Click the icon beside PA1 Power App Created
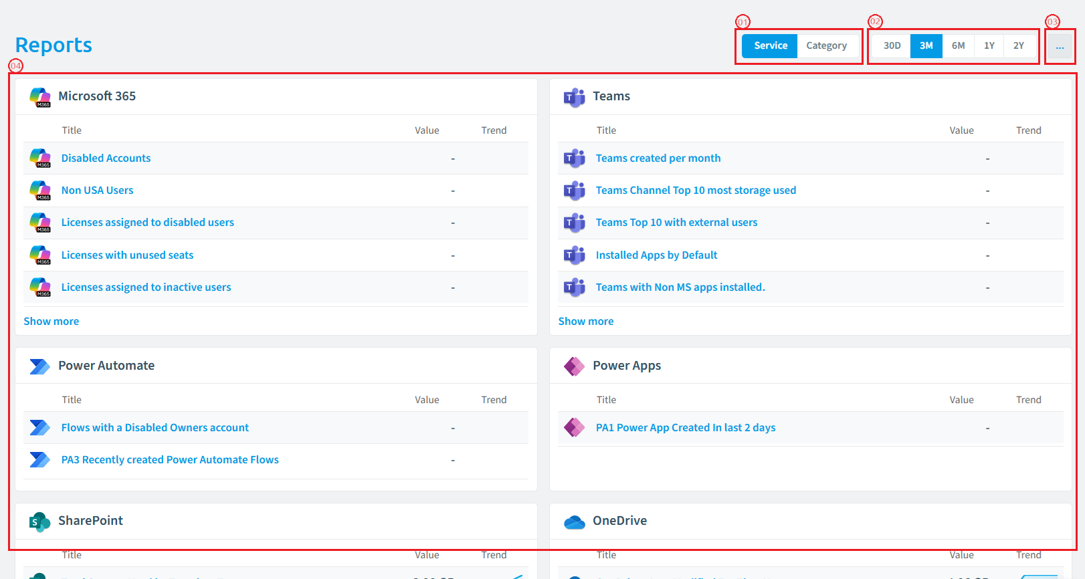Viewport: 1085px width, 579px height. (575, 428)
